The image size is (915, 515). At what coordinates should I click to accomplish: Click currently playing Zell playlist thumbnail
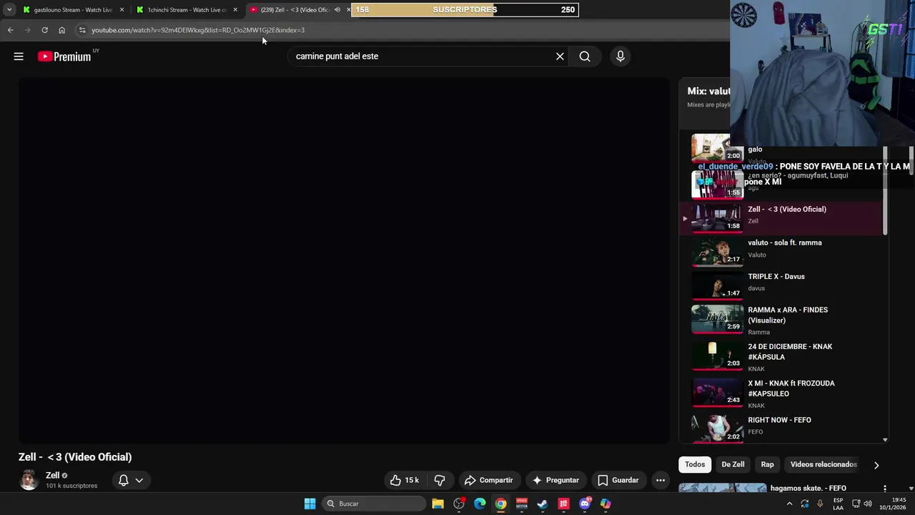(717, 218)
